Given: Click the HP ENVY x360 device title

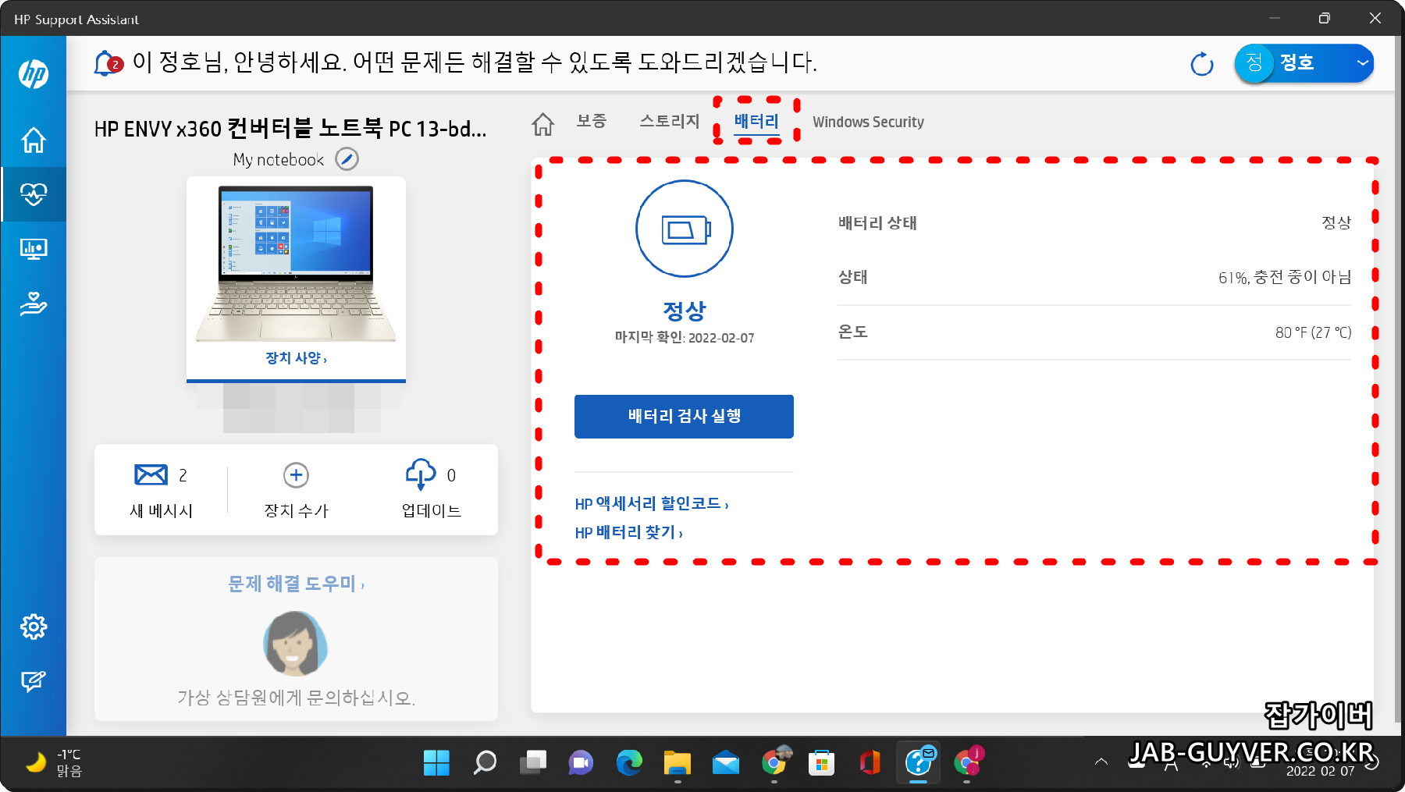Looking at the screenshot, I should click(290, 129).
